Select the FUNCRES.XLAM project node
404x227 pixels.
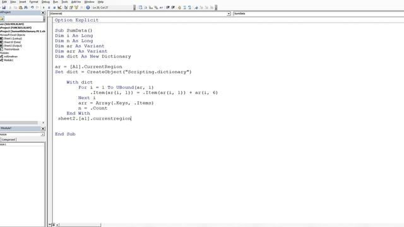point(16,28)
